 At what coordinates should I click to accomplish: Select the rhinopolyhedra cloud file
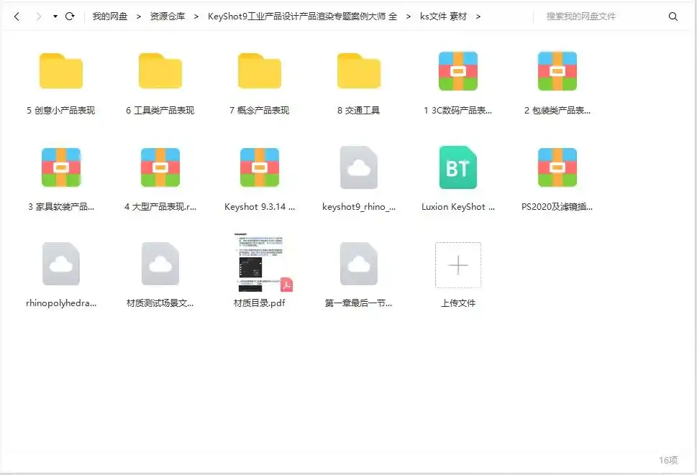[x=60, y=264]
